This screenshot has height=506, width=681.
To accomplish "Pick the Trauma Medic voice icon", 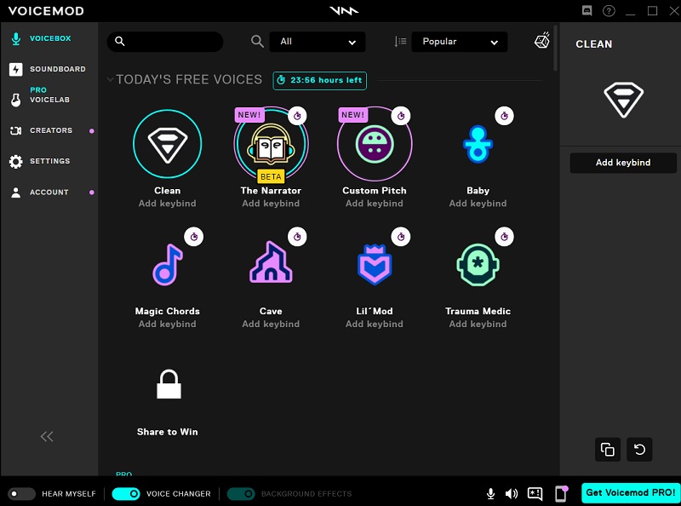I will click(x=478, y=264).
